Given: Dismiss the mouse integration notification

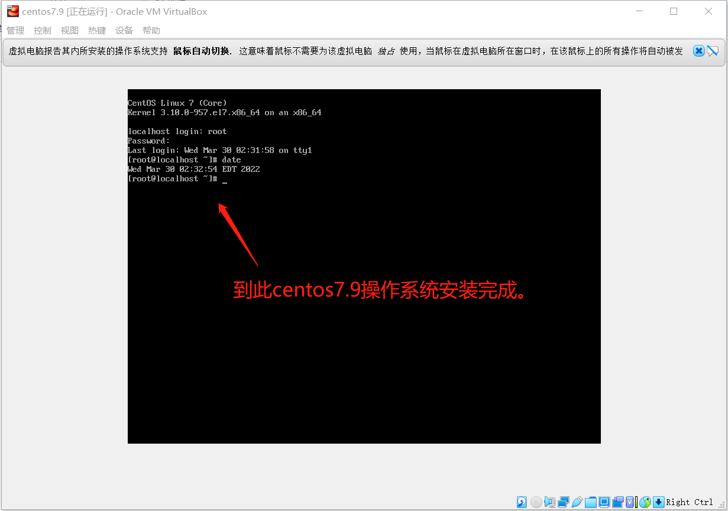Looking at the screenshot, I should 698,51.
